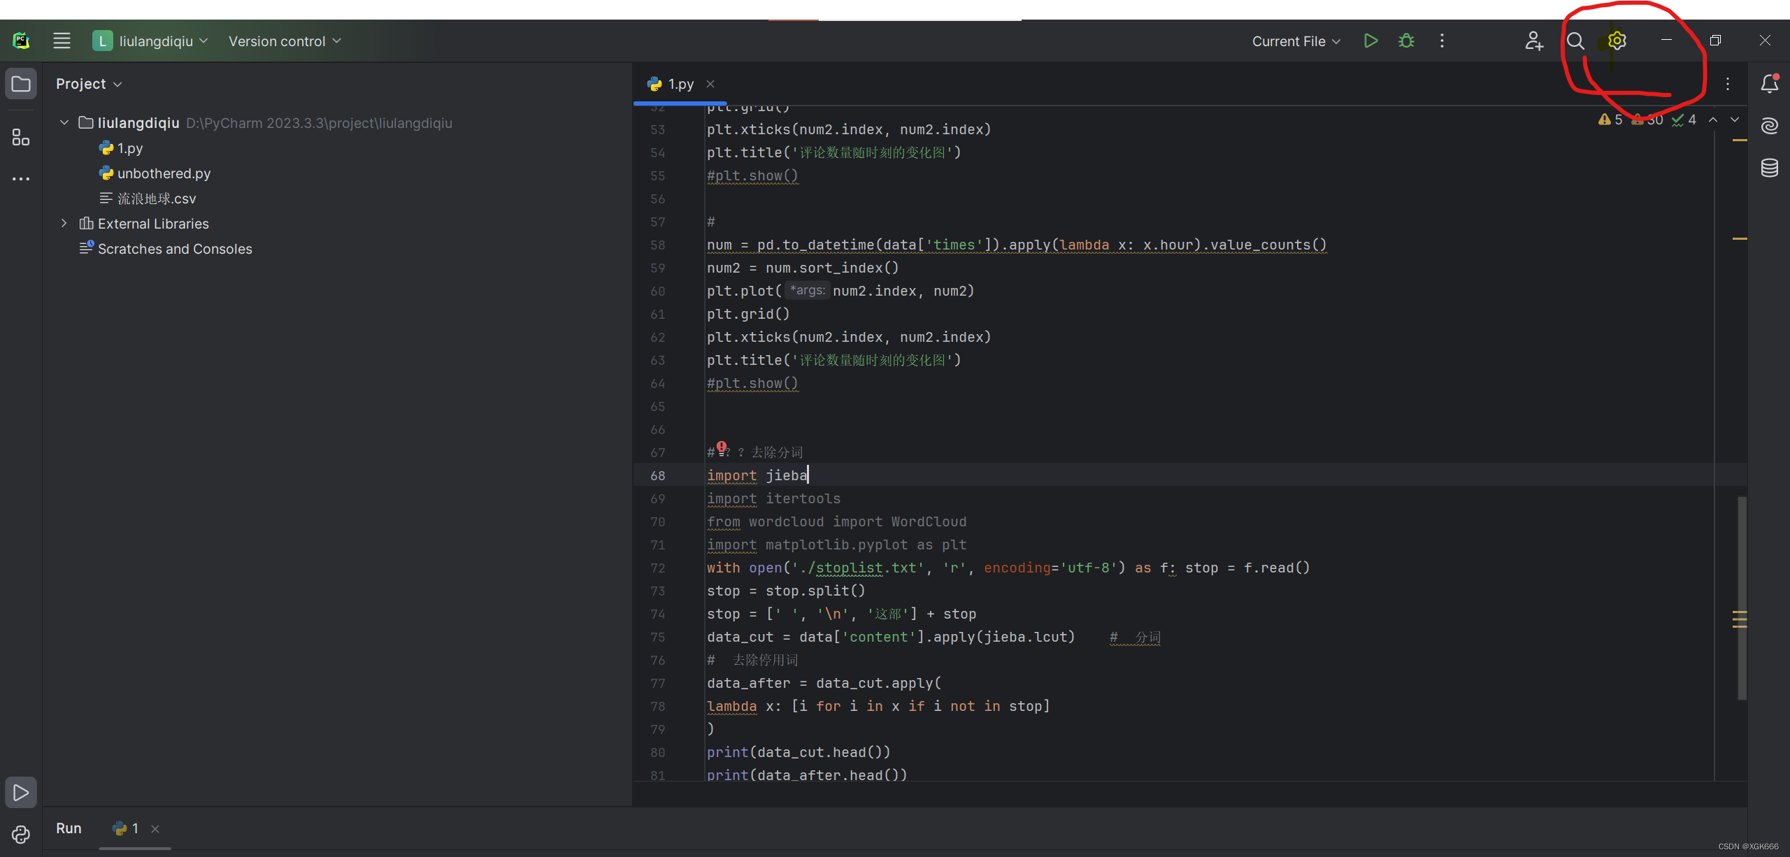Open the Database tool window
The image size is (1790, 857).
[1770, 168]
